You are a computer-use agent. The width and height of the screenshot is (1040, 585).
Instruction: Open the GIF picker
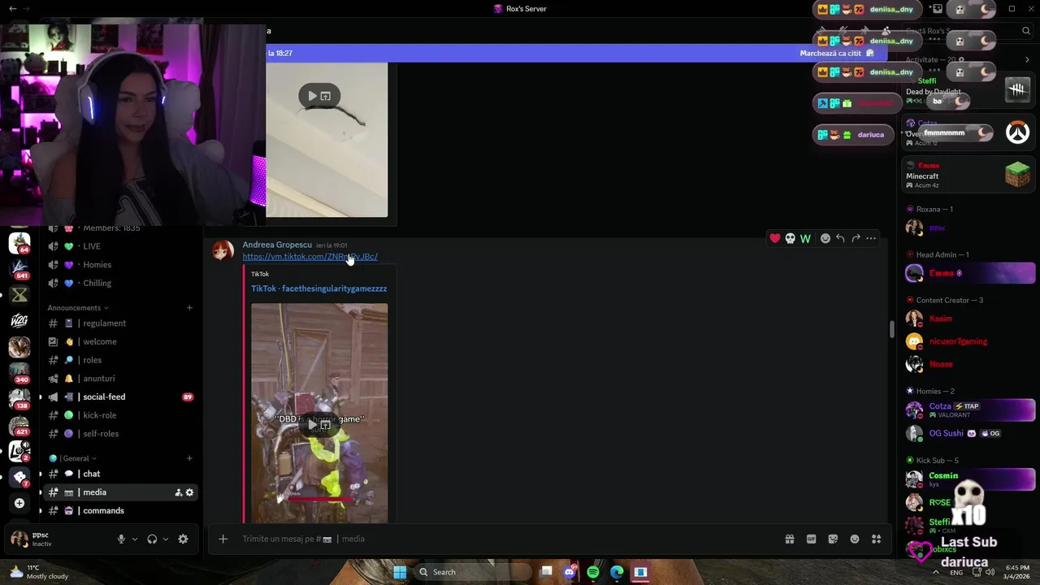pos(811,539)
